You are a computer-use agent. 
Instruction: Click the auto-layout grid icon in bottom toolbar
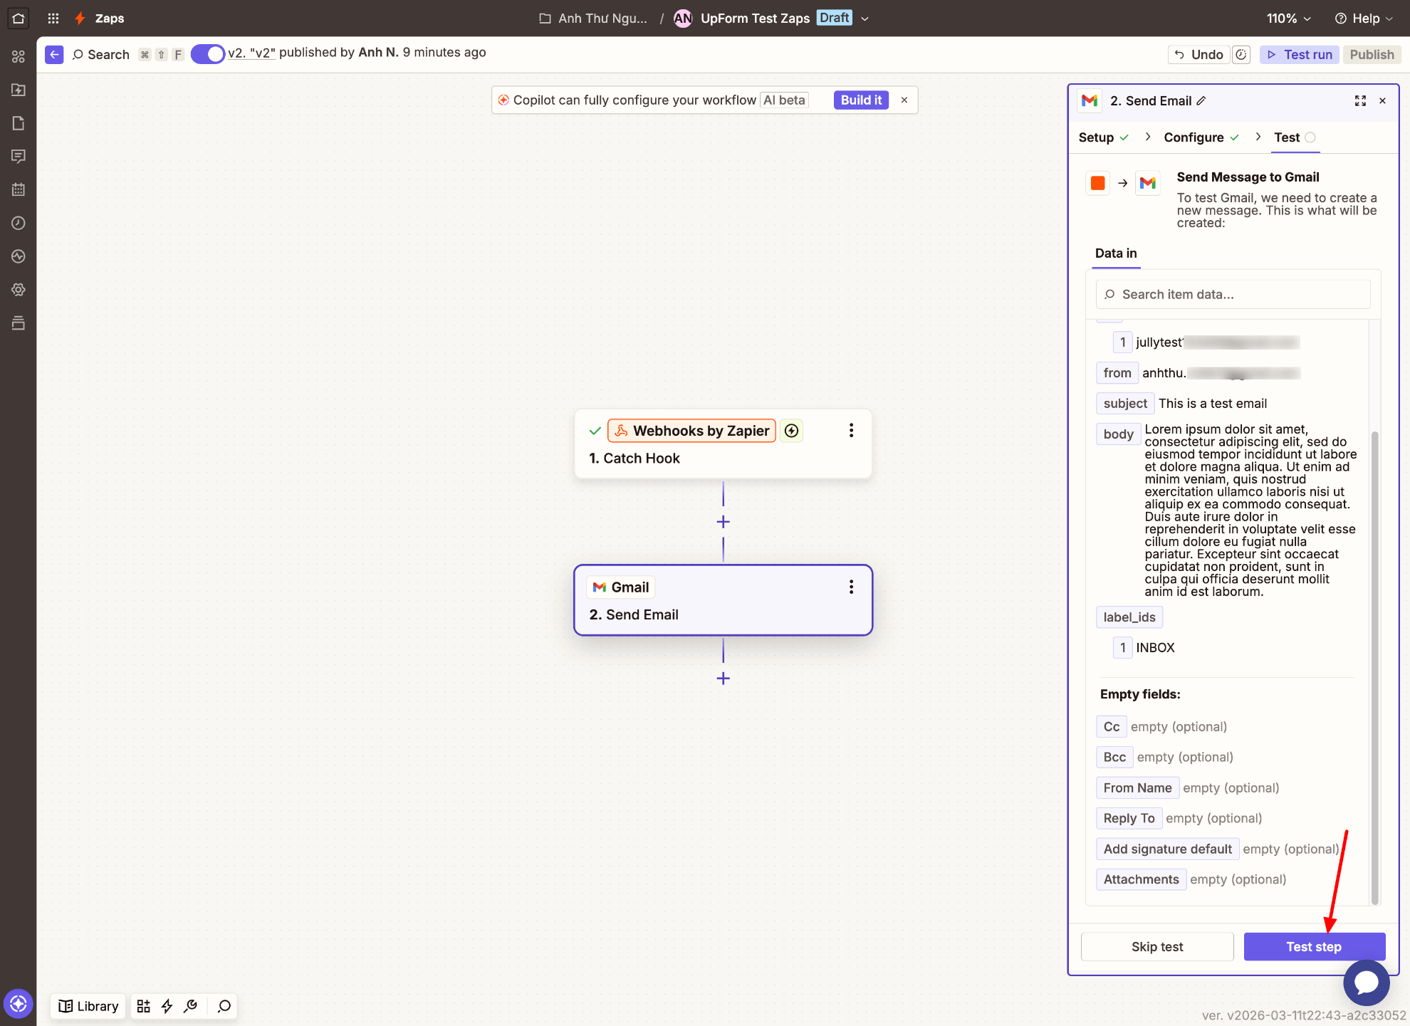point(143,1006)
